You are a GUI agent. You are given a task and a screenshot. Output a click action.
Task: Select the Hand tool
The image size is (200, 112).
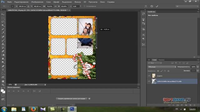(x=3, y=81)
